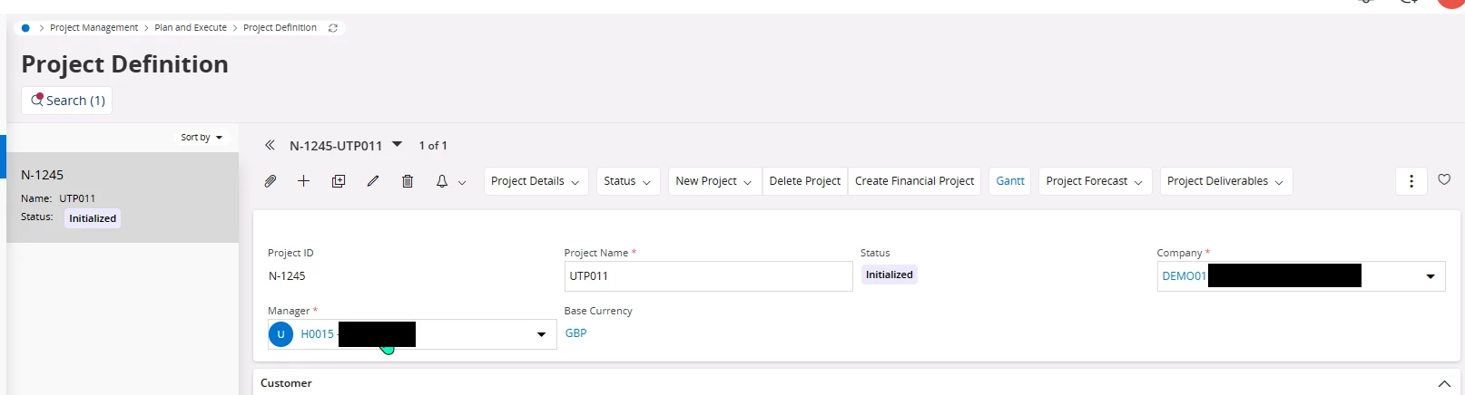
Task: Open the Company field dropdown arrow
Action: (x=1431, y=276)
